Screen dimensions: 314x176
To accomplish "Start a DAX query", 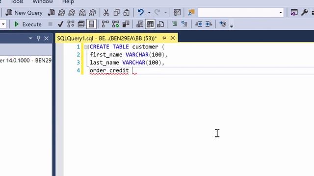I will 92,13.
